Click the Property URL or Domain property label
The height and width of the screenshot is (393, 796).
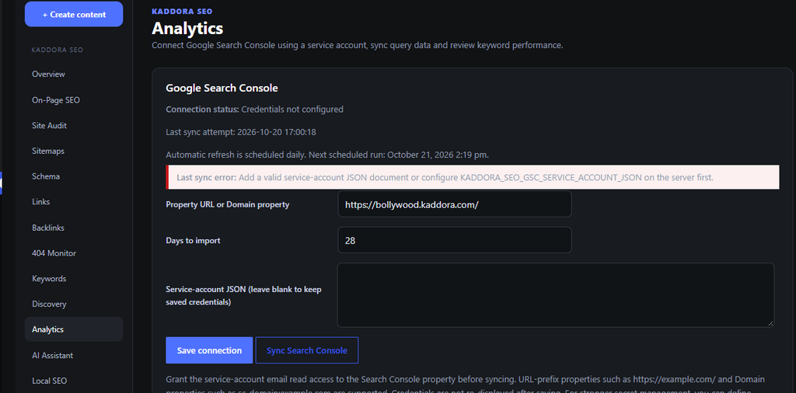point(228,204)
